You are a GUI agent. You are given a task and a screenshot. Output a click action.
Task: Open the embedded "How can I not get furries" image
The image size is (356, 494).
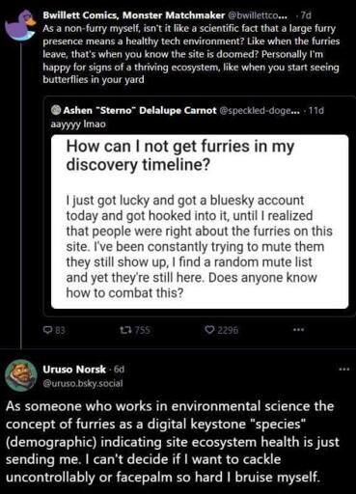click(200, 222)
